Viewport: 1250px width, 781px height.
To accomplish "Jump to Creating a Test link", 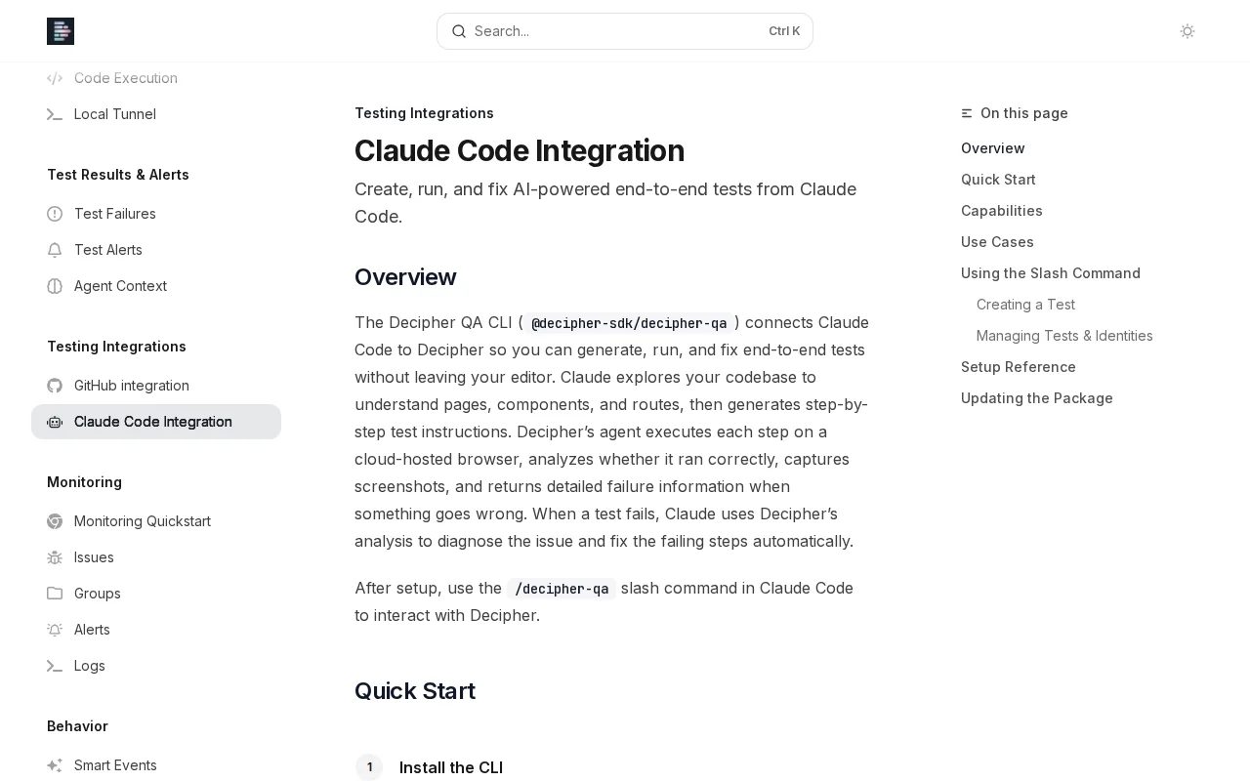I will (x=1025, y=305).
